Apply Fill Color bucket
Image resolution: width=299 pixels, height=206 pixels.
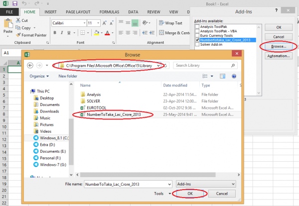(x=97, y=33)
